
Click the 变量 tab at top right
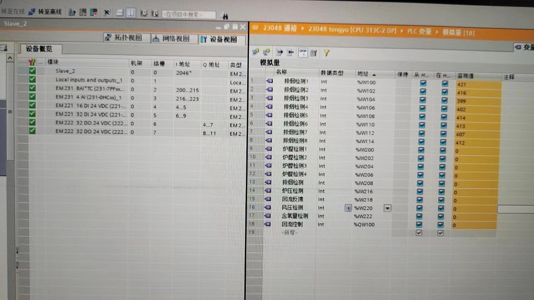point(524,47)
